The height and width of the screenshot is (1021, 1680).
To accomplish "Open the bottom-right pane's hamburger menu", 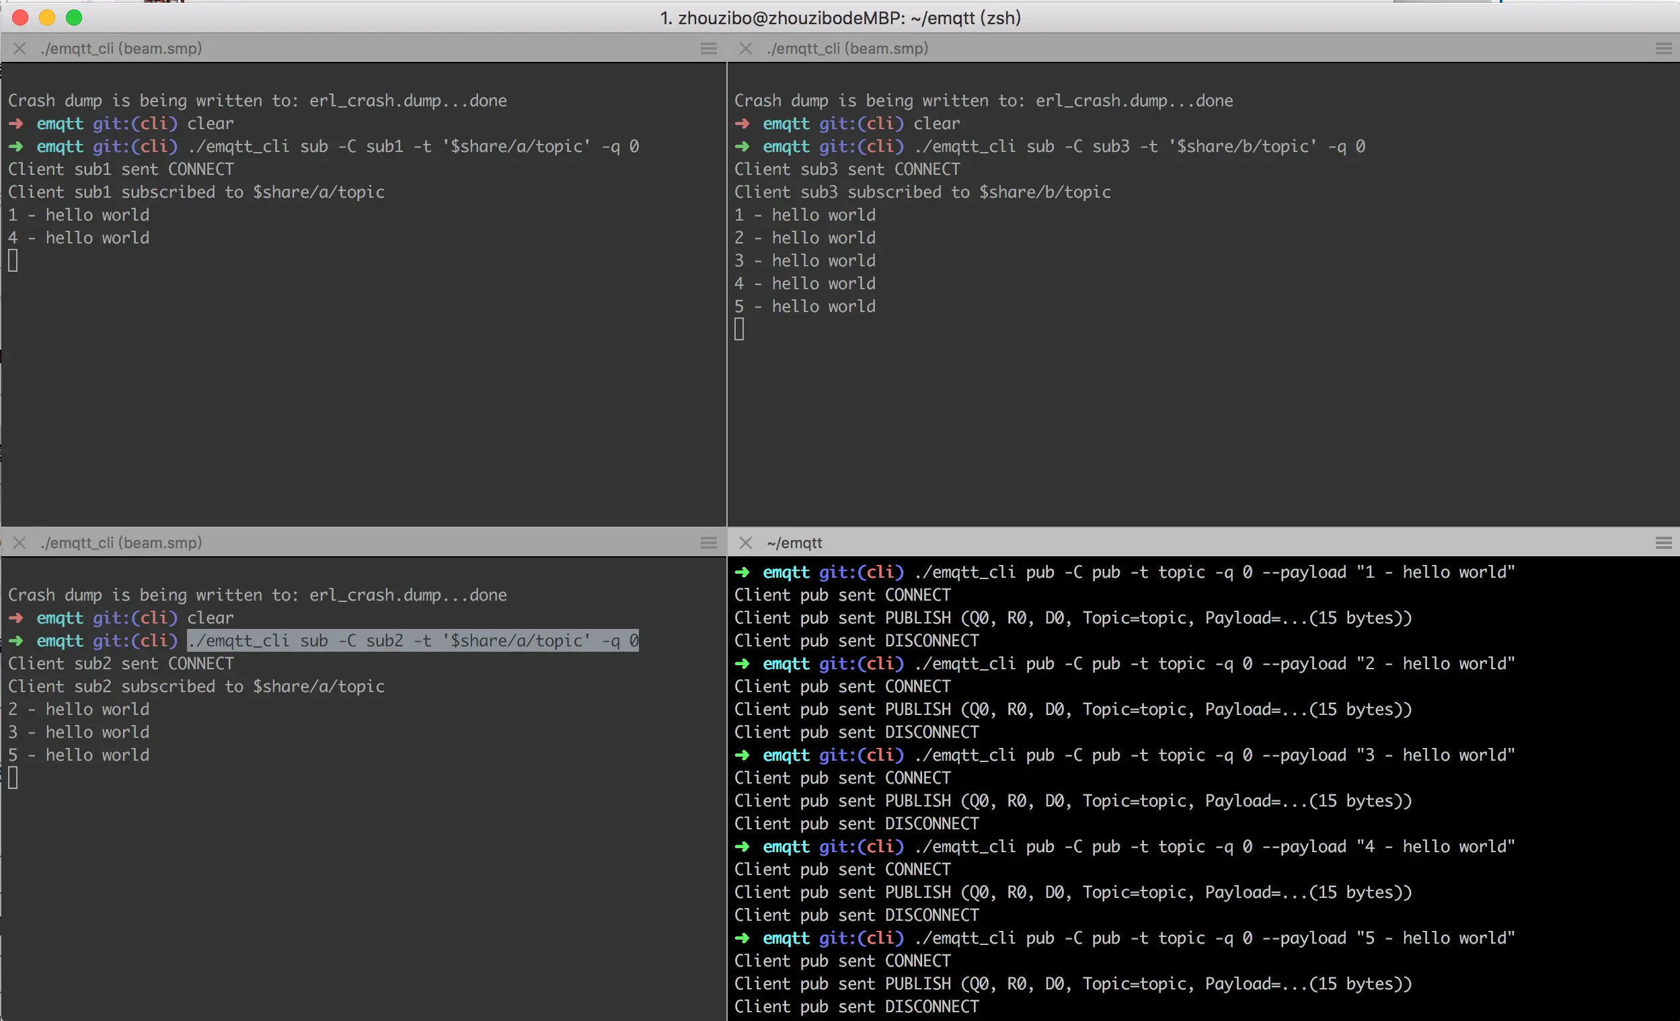I will tap(1663, 543).
